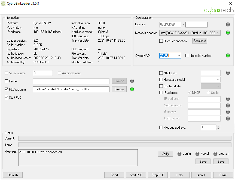Browse for the PLC program file
This screenshot has height=180, width=235.
119,89
